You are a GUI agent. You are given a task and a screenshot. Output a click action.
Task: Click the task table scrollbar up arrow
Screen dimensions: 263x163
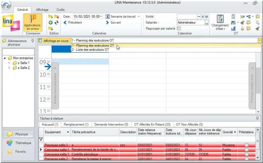[258, 130]
